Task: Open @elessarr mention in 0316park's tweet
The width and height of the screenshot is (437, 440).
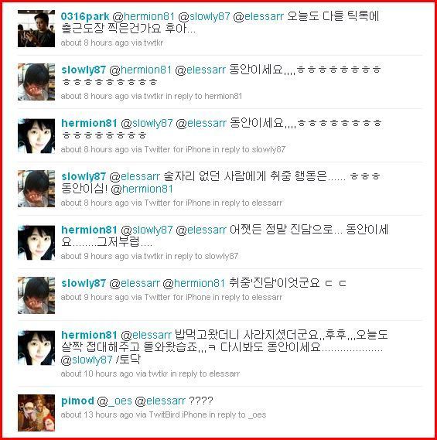Action: [x=258, y=16]
